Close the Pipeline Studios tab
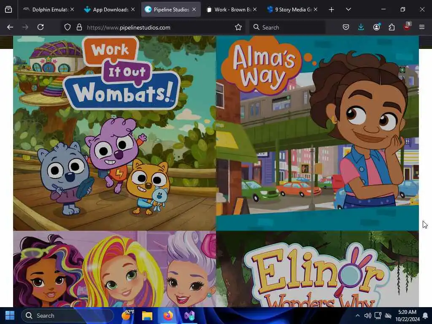The height and width of the screenshot is (324, 432). tap(194, 10)
